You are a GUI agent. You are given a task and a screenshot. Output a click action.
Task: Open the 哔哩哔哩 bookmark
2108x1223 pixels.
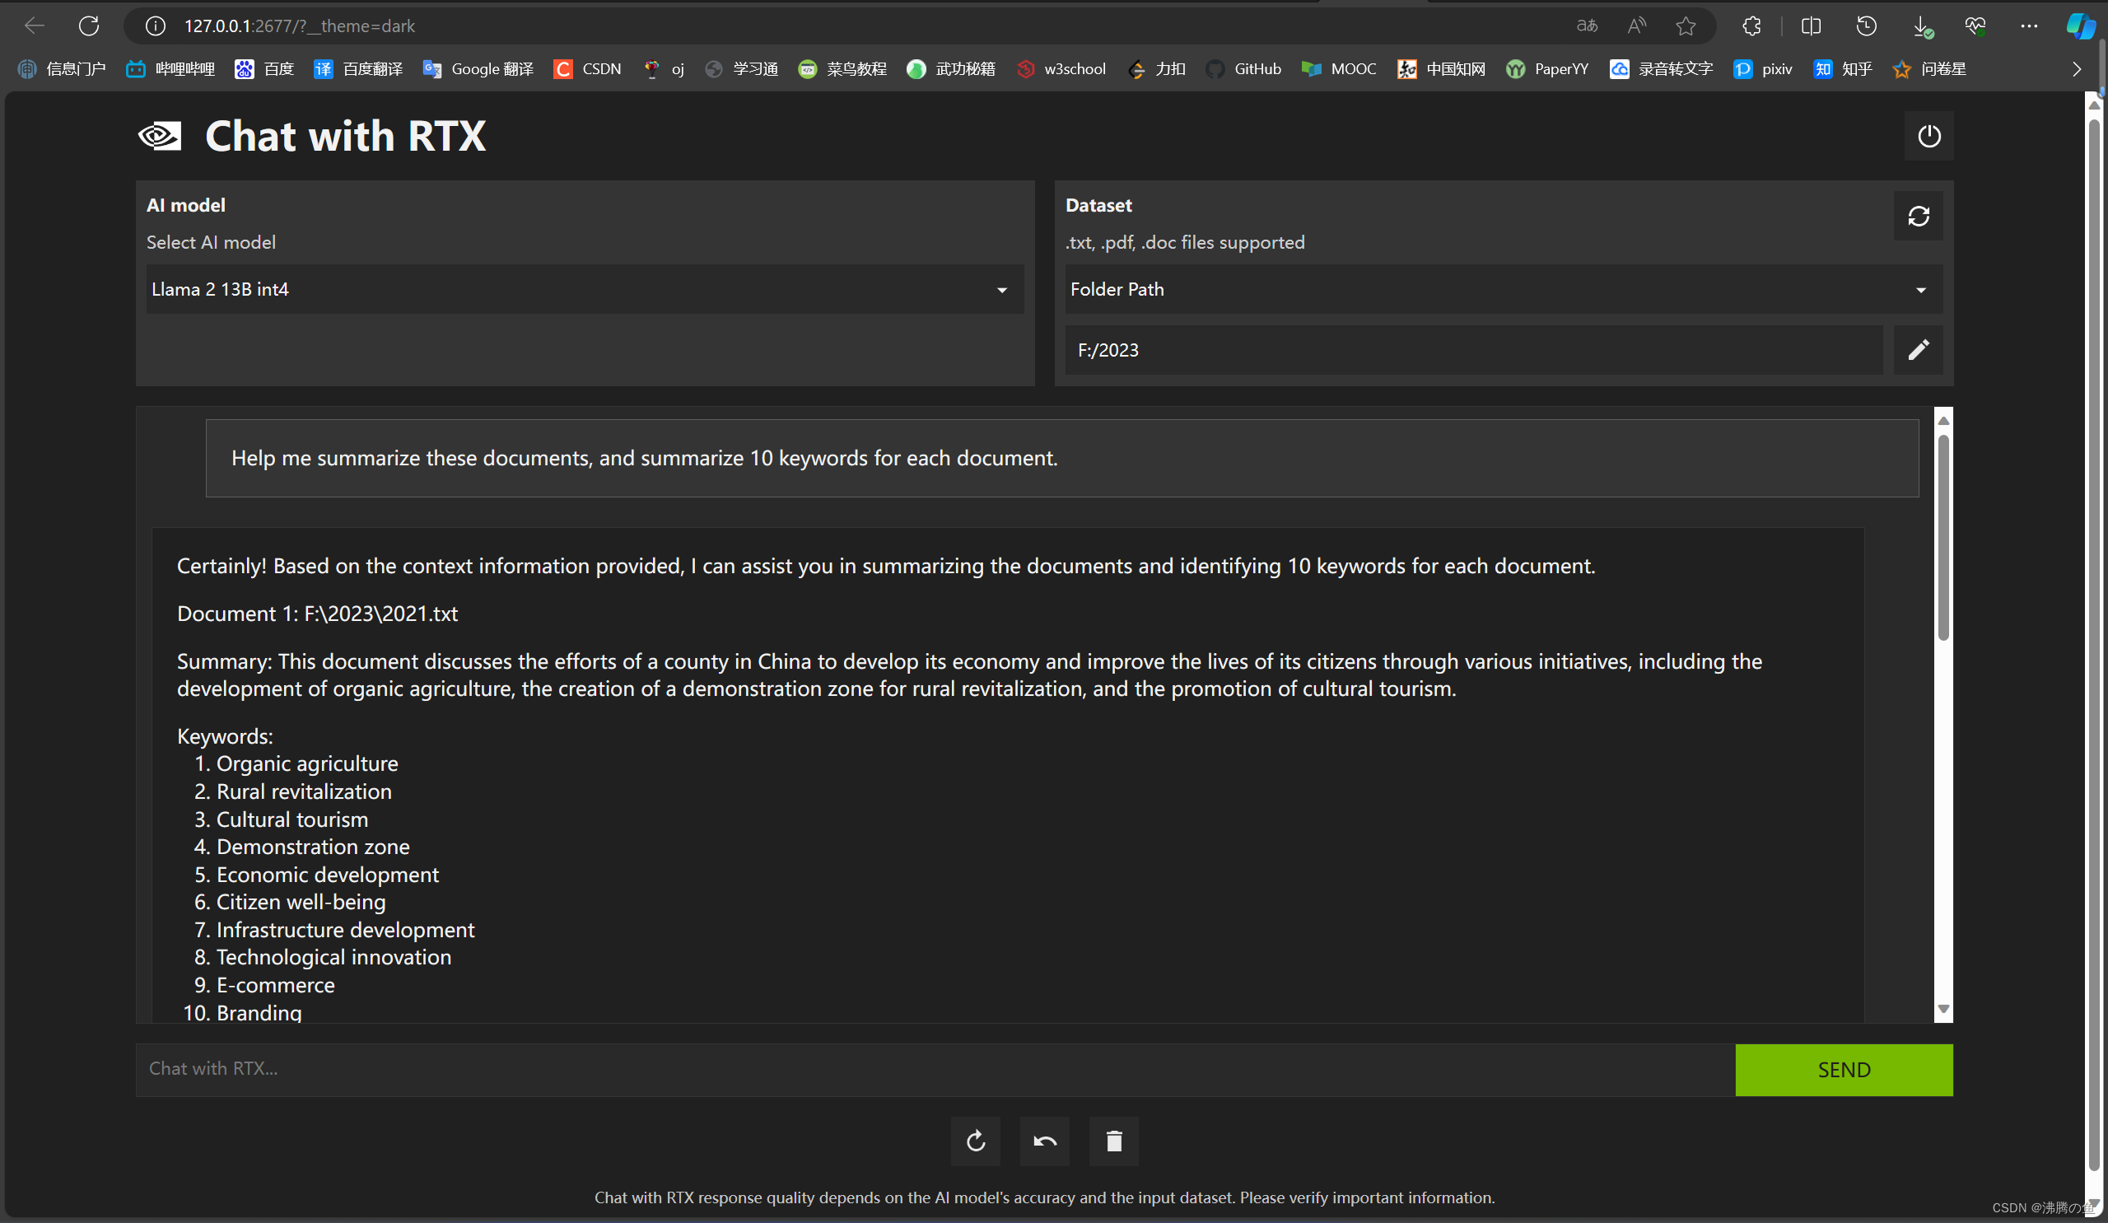coord(170,69)
